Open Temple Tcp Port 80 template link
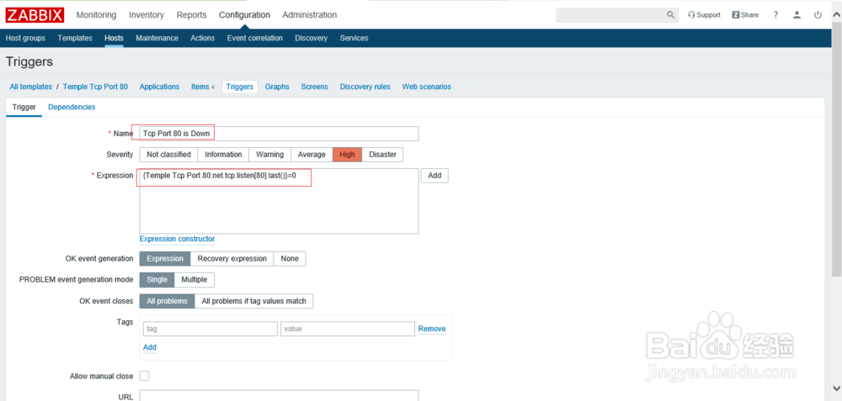 pyautogui.click(x=96, y=87)
